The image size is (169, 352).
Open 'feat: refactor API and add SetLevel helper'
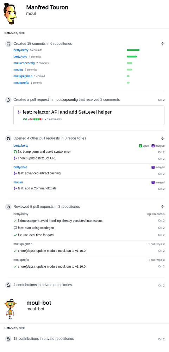[x=67, y=112]
